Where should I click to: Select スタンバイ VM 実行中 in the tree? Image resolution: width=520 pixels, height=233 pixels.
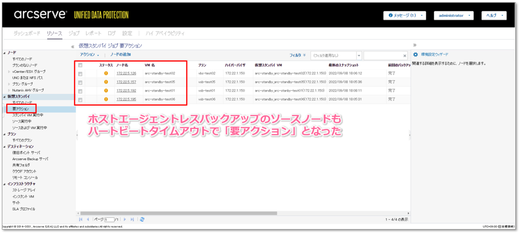[x=28, y=116]
